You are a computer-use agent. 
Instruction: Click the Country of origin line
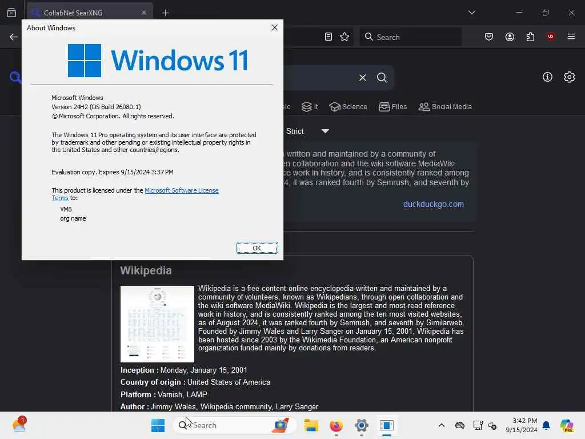coord(195,382)
